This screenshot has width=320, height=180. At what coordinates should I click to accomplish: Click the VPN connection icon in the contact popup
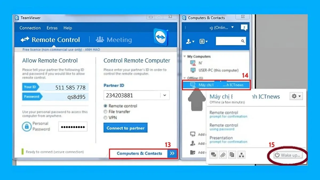click(x=241, y=155)
